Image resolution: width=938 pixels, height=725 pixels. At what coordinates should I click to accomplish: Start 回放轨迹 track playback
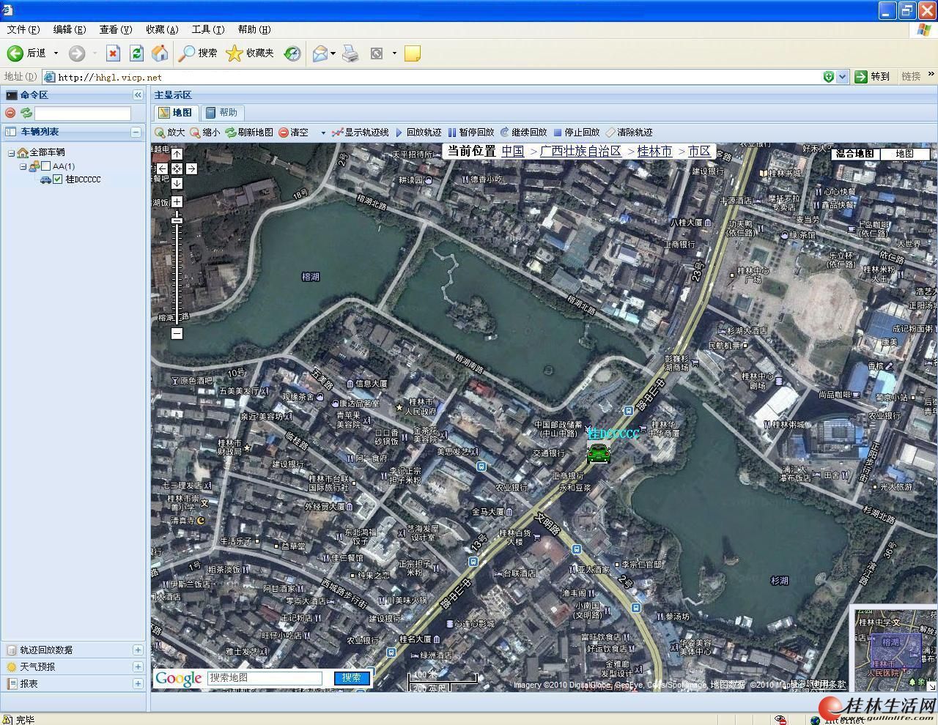click(418, 133)
